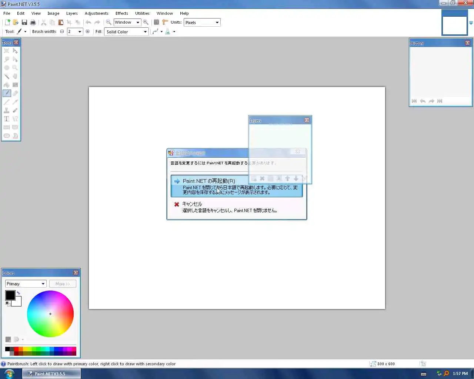The width and height of the screenshot is (474, 379).
Task: Open a file using the folder icon
Action: point(16,22)
